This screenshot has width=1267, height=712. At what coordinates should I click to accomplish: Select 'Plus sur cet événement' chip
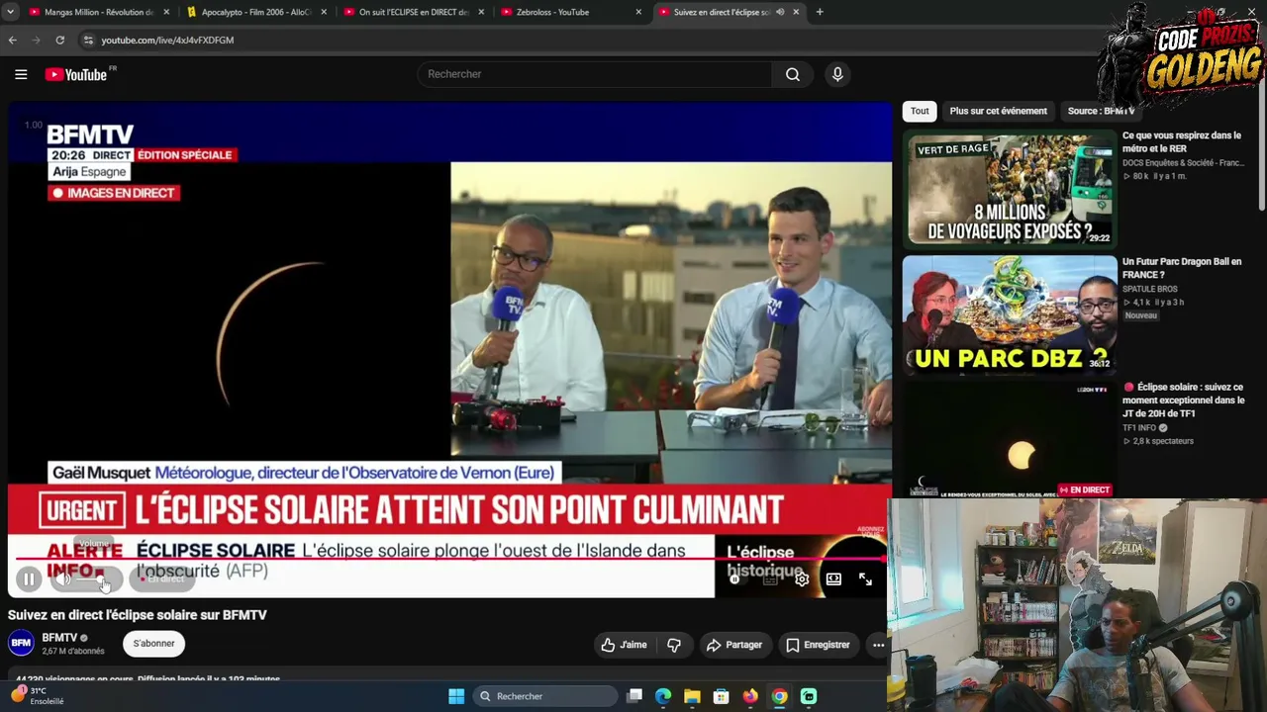click(x=998, y=111)
